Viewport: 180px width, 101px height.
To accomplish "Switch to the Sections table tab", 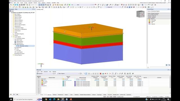I will click(x=55, y=95).
